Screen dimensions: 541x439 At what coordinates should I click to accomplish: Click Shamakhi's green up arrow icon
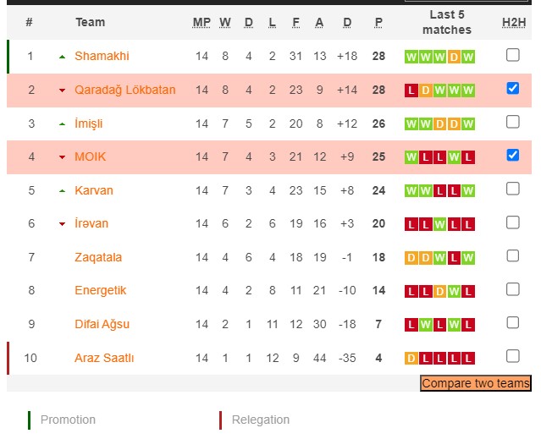[62, 57]
